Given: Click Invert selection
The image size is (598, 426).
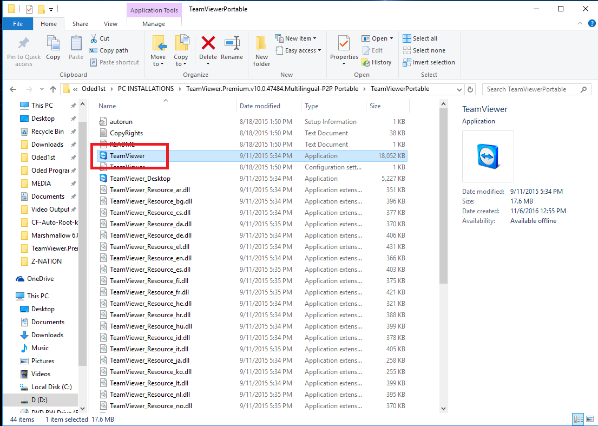Looking at the screenshot, I should click(429, 62).
